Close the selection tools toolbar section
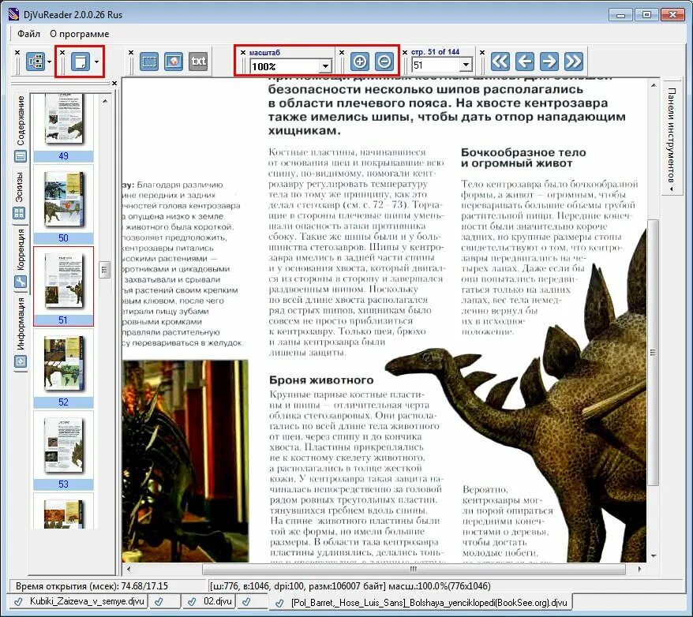Image resolution: width=693 pixels, height=617 pixels. coord(131,52)
